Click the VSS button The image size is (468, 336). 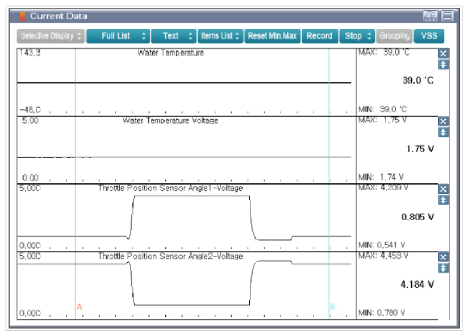click(x=429, y=36)
